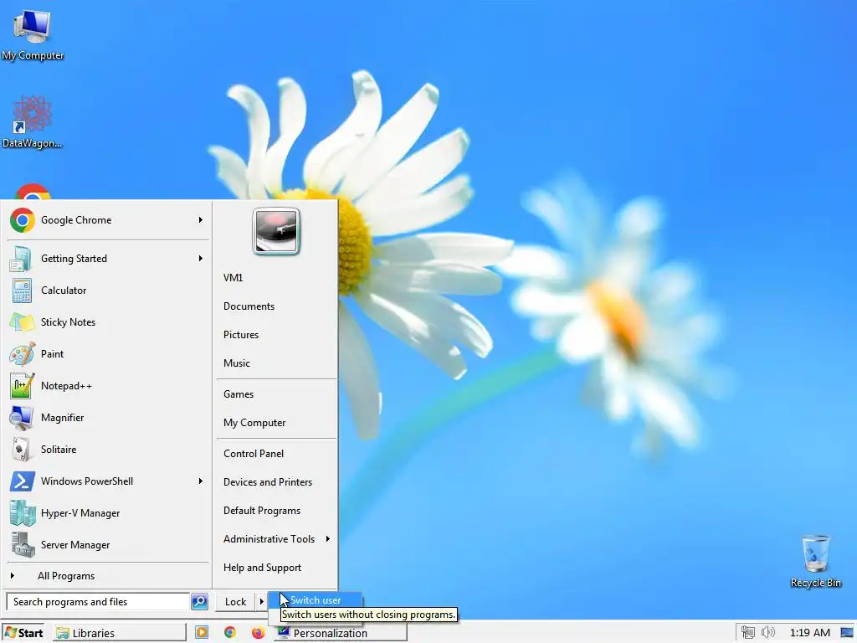Click the Chrome icon in the taskbar
Screen dimensions: 857x643
(230, 633)
